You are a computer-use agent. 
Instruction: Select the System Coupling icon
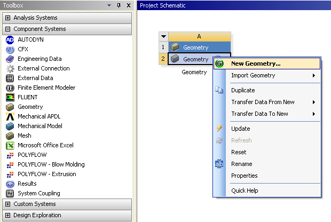[10, 193]
